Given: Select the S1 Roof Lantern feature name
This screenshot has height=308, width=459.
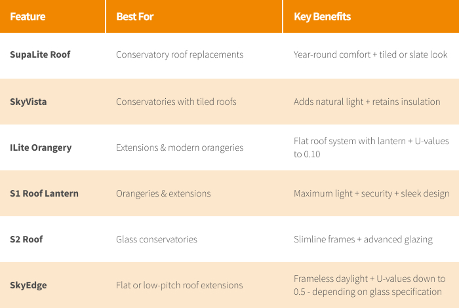Looking at the screenshot, I should (44, 193).
